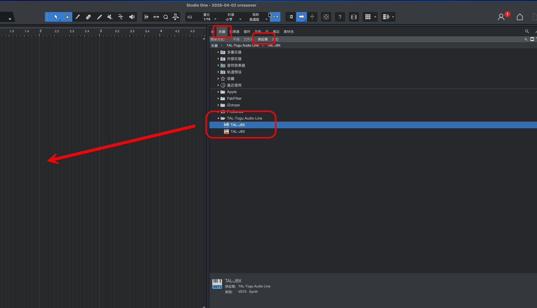Select the Mute tool
This screenshot has width=537, height=308.
(110, 17)
